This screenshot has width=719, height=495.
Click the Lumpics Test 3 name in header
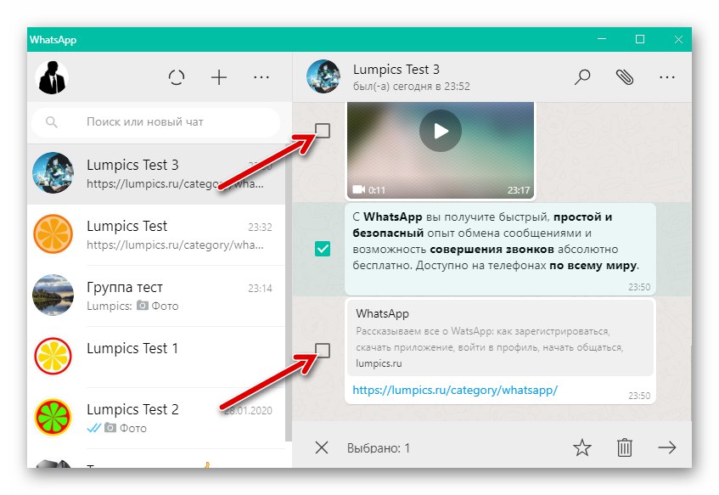point(396,70)
